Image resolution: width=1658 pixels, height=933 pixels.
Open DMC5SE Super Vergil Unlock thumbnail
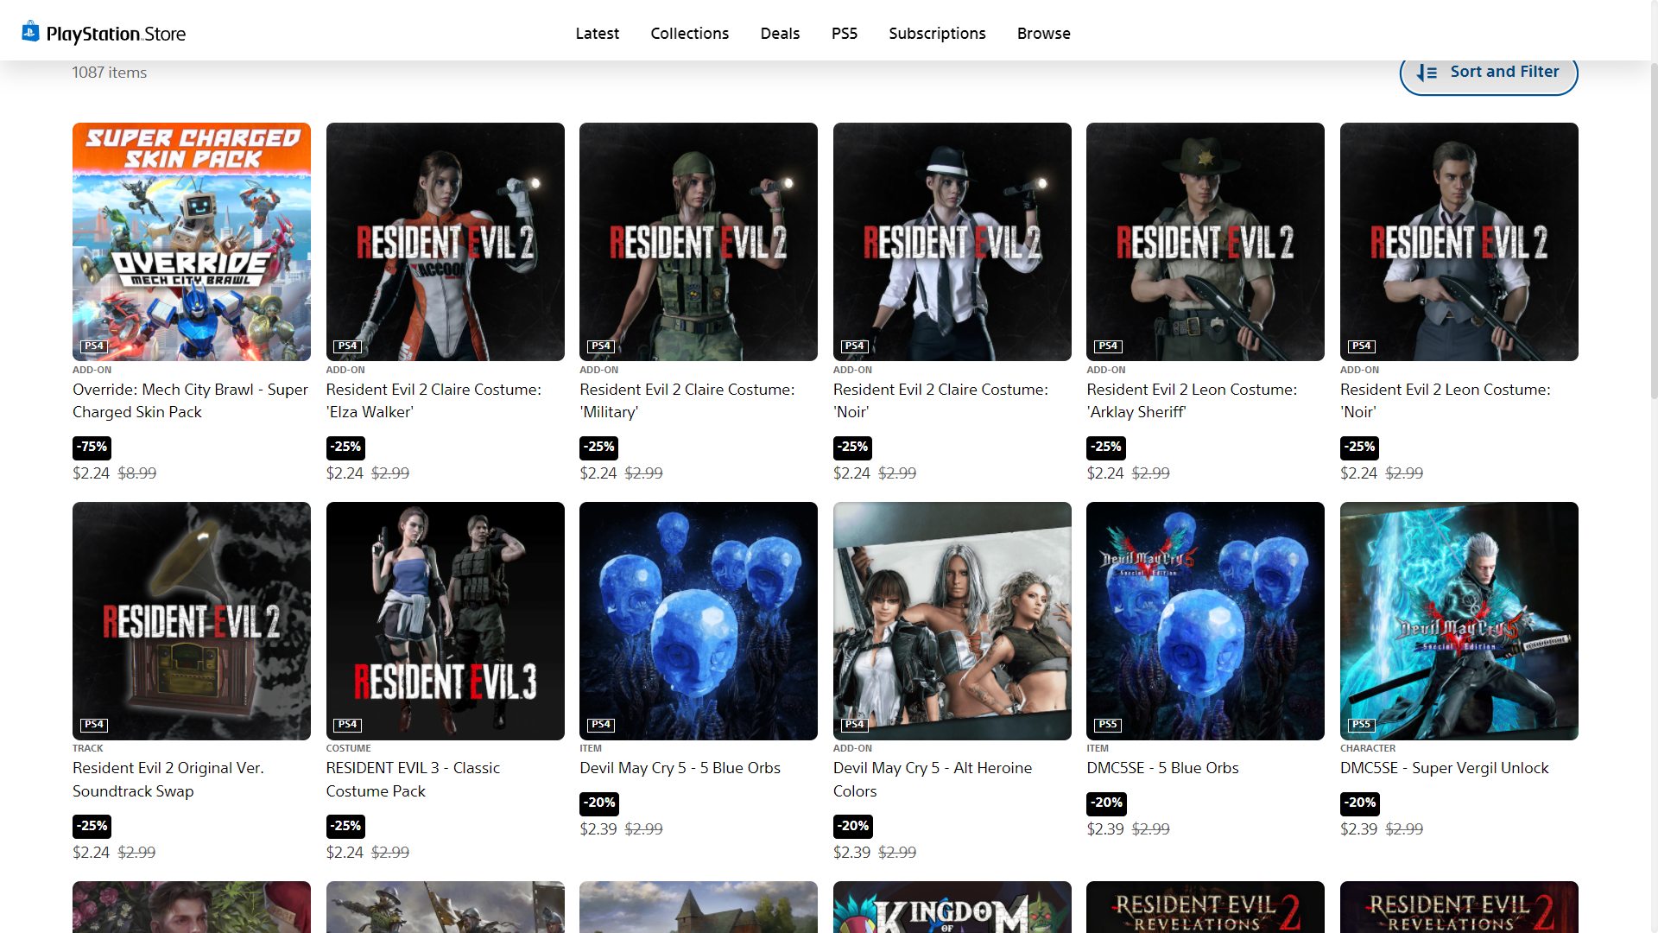[1459, 620]
